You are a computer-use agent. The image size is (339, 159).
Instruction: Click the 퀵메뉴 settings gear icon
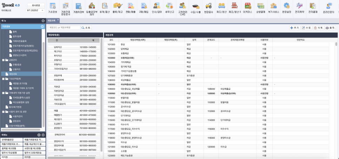pyautogui.click(x=39, y=135)
